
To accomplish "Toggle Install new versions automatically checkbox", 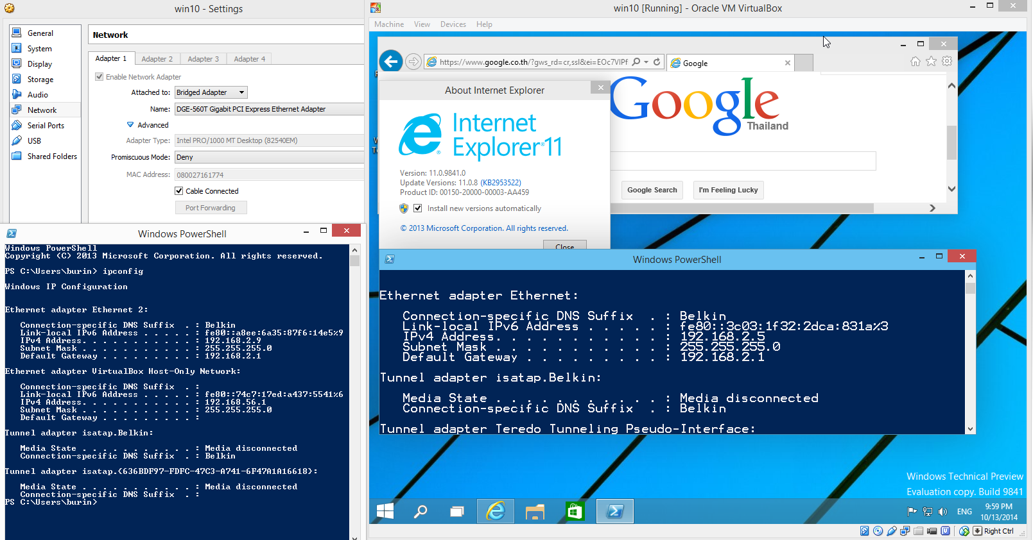I will 418,208.
